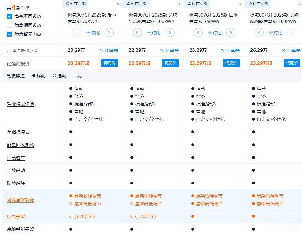302x235 pixels.
Task: Click previous arrow under 长续航四驱智驾版 100kWh
Action: click(x=259, y=33)
